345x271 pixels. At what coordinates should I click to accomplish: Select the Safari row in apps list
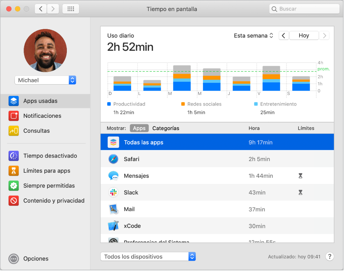217,159
